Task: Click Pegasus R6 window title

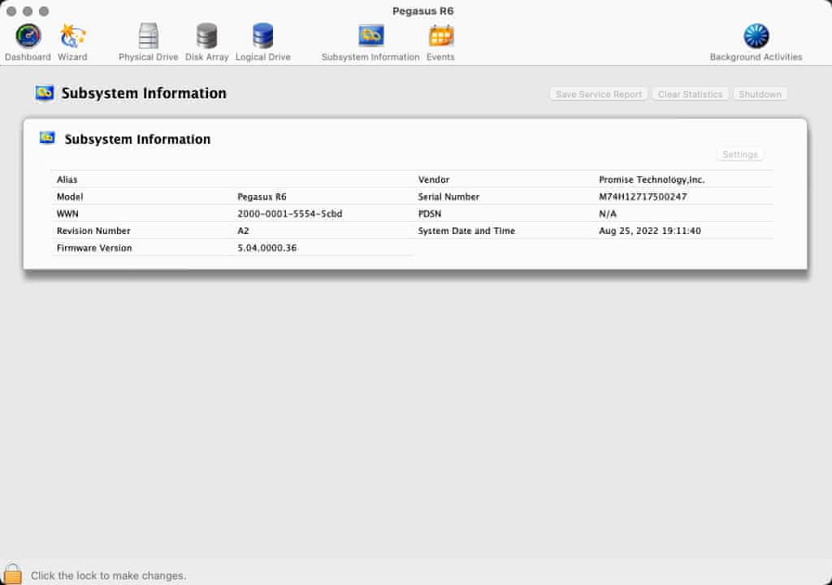Action: [x=422, y=11]
